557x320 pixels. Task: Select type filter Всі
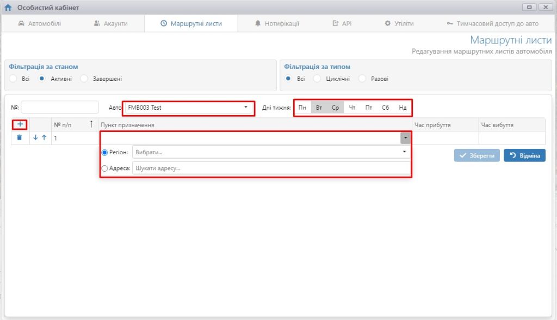point(288,78)
